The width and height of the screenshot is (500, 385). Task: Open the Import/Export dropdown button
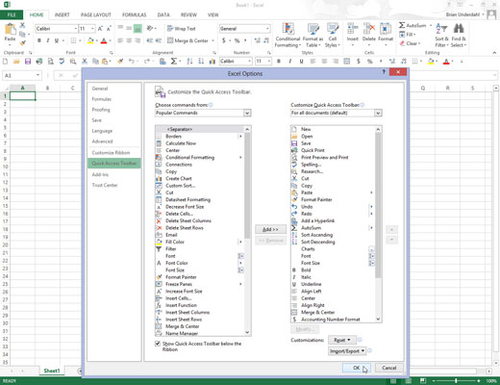click(x=347, y=351)
